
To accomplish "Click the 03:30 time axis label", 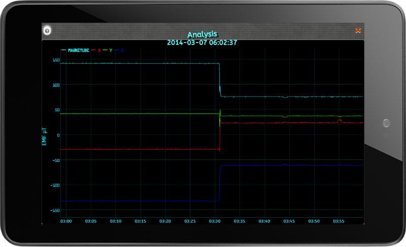I will [x=215, y=221].
